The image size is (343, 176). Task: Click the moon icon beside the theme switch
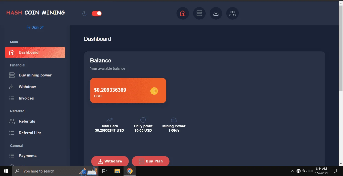[85, 14]
